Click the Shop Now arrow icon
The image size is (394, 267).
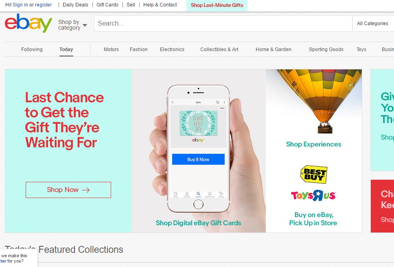pyautogui.click(x=86, y=190)
